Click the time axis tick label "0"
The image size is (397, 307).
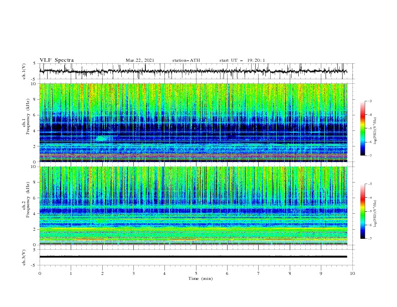[40, 273]
